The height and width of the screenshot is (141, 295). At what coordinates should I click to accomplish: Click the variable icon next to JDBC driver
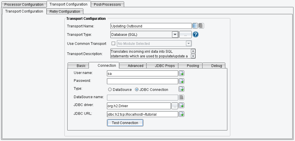tap(181, 105)
